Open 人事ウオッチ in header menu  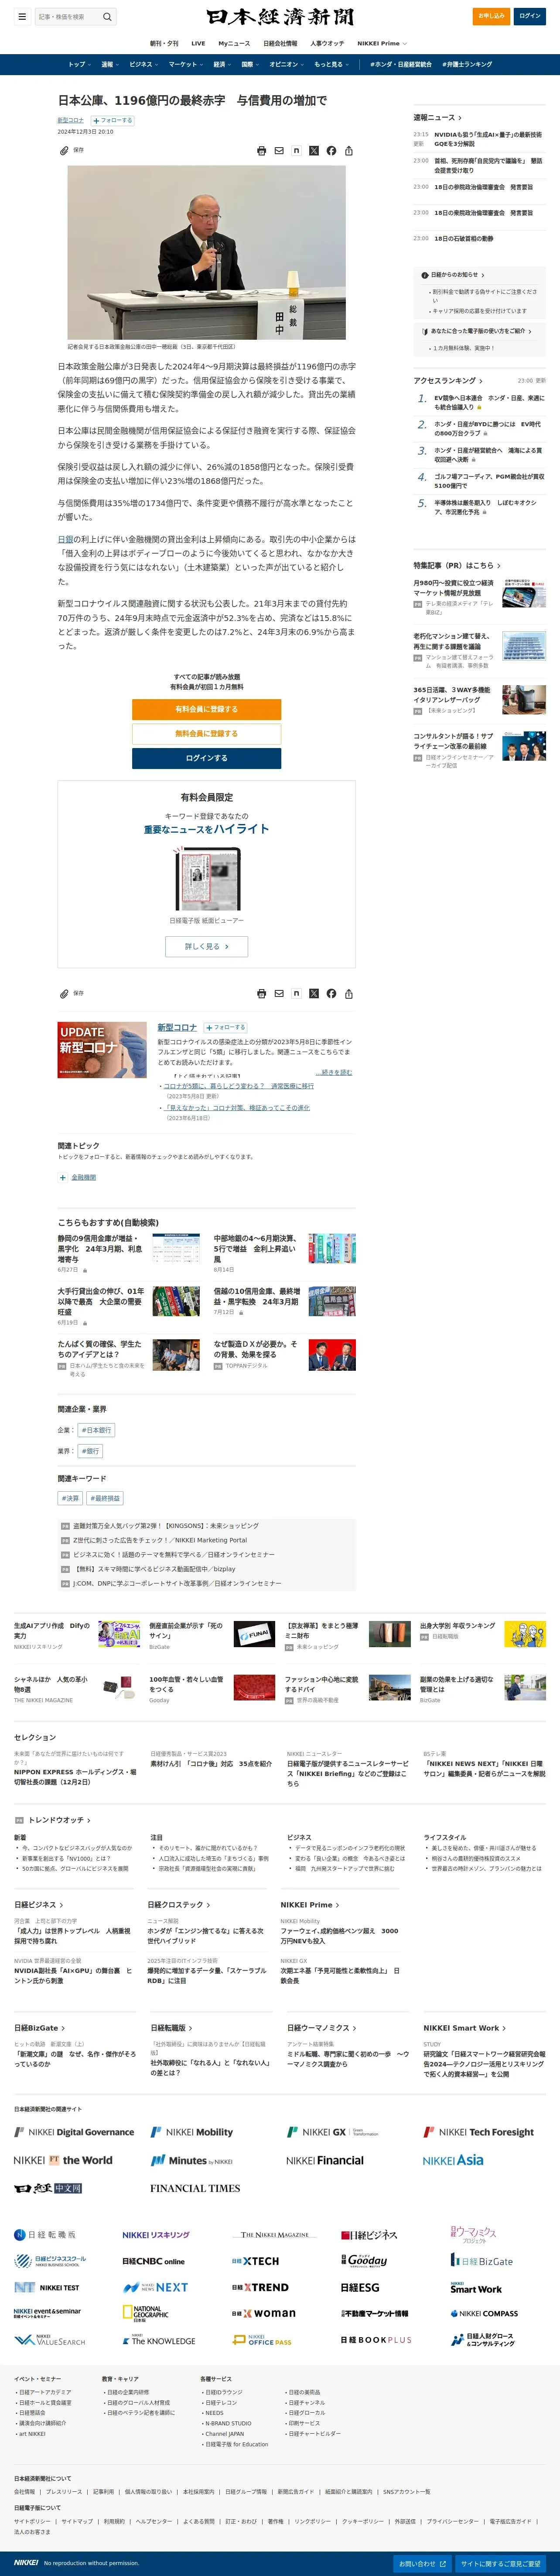click(x=328, y=44)
